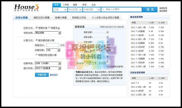Select 等额本金 repayment method
Image resolution: width=182 pixels, height=108 pixels.
(49, 28)
